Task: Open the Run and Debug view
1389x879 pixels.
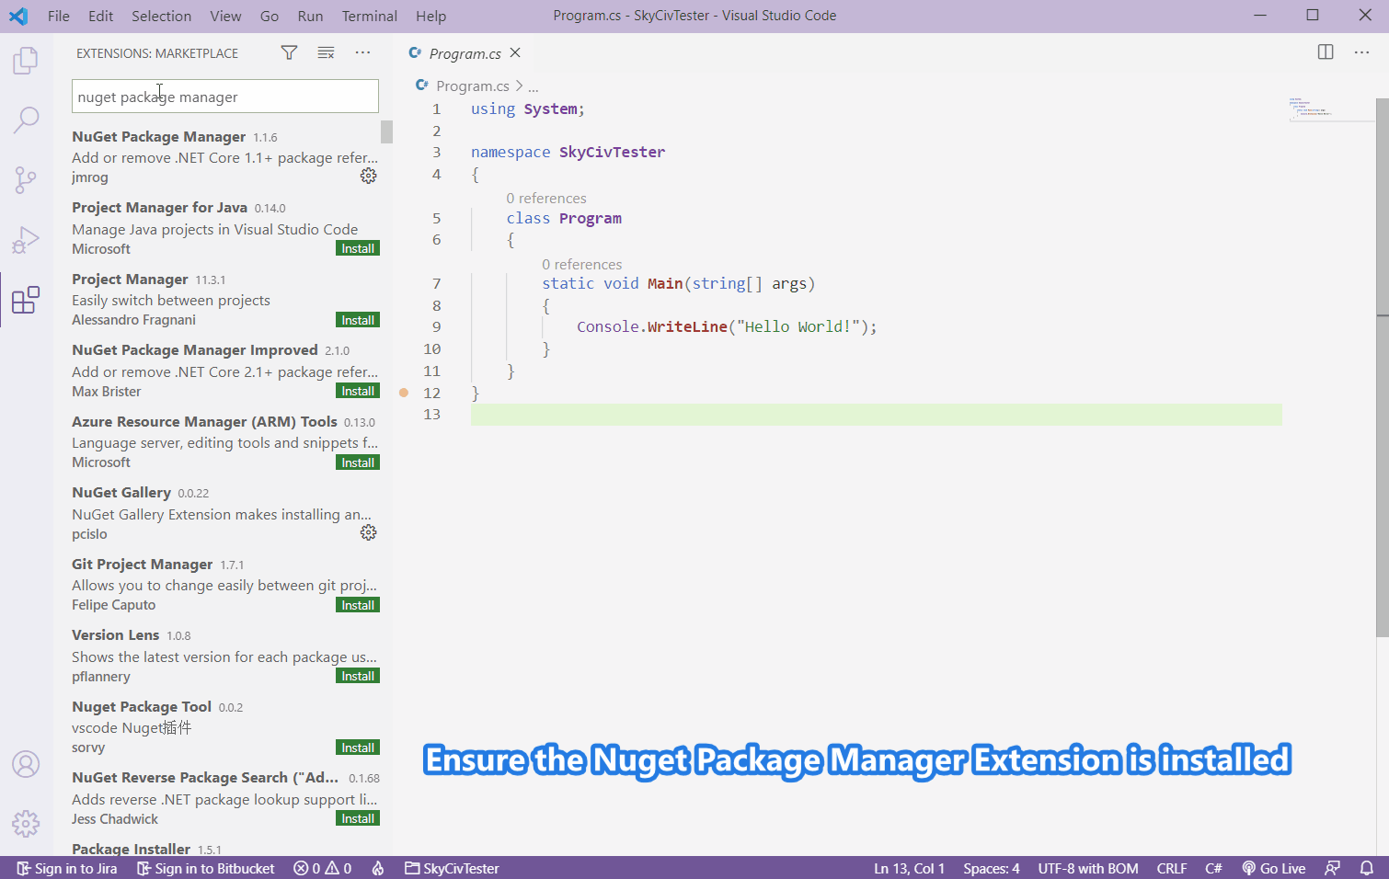Action: [x=26, y=240]
